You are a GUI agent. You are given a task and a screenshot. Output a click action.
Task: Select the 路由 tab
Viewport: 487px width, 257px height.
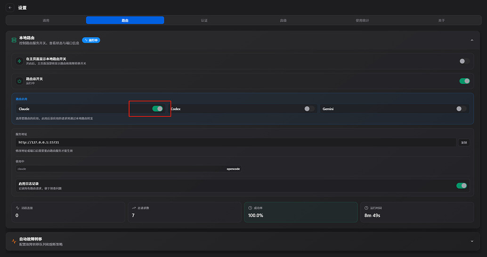tap(125, 20)
